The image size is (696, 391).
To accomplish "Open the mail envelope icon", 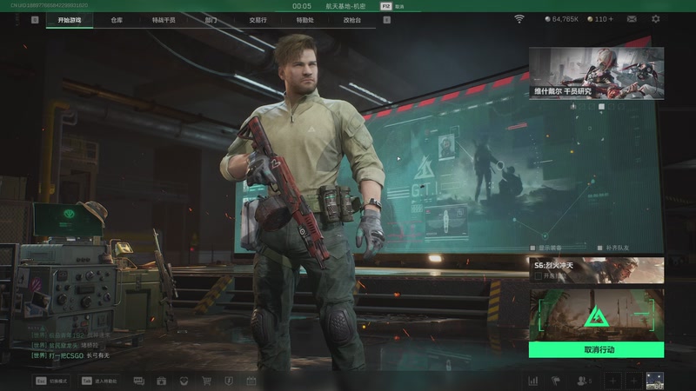I will click(x=632, y=19).
